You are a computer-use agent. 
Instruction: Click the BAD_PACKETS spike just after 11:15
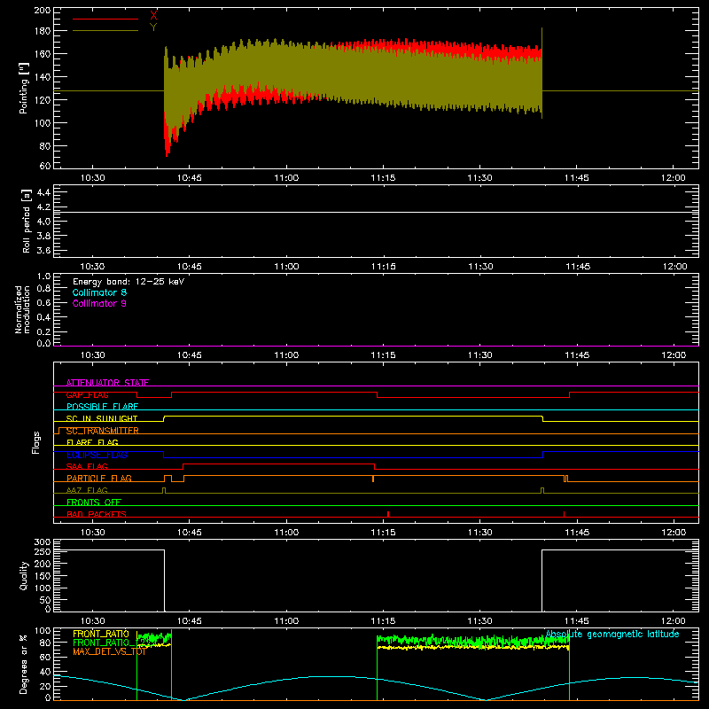point(388,514)
